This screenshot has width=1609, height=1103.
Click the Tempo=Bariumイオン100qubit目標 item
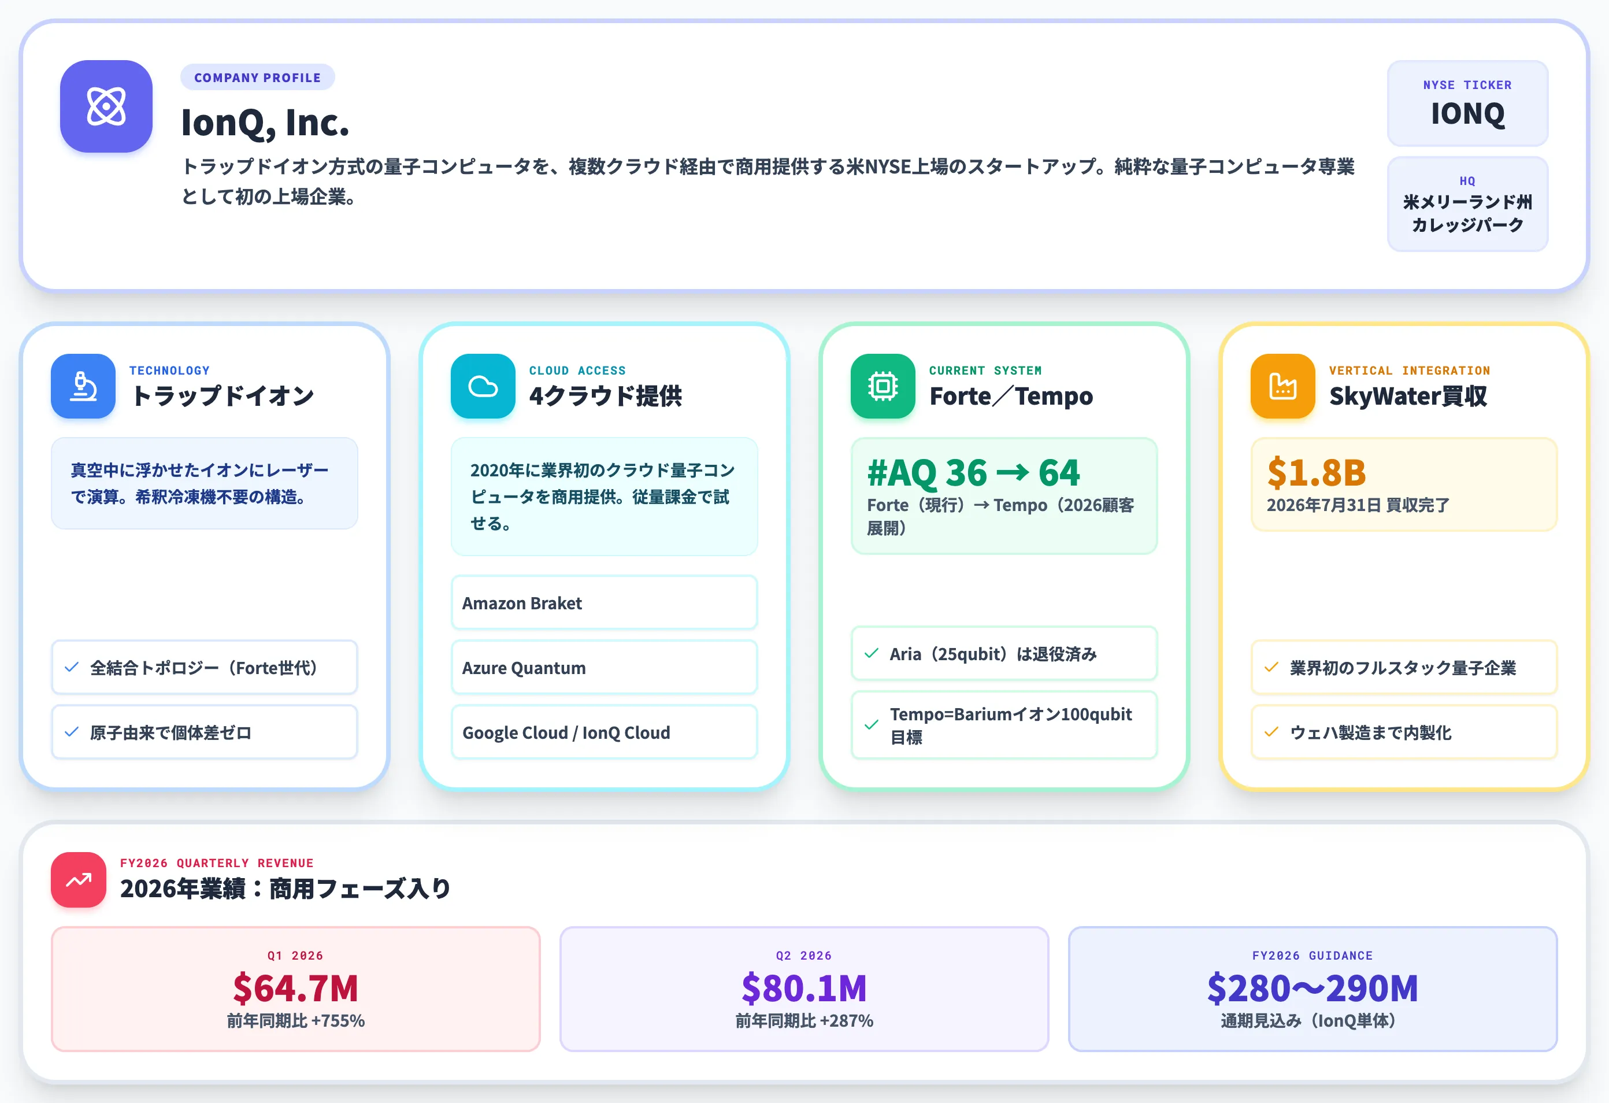pos(1004,725)
